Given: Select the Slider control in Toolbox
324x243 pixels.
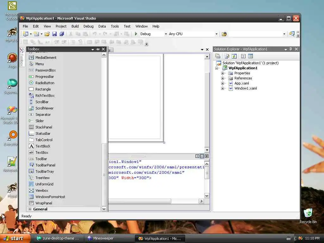Looking at the screenshot, I should 39,121.
